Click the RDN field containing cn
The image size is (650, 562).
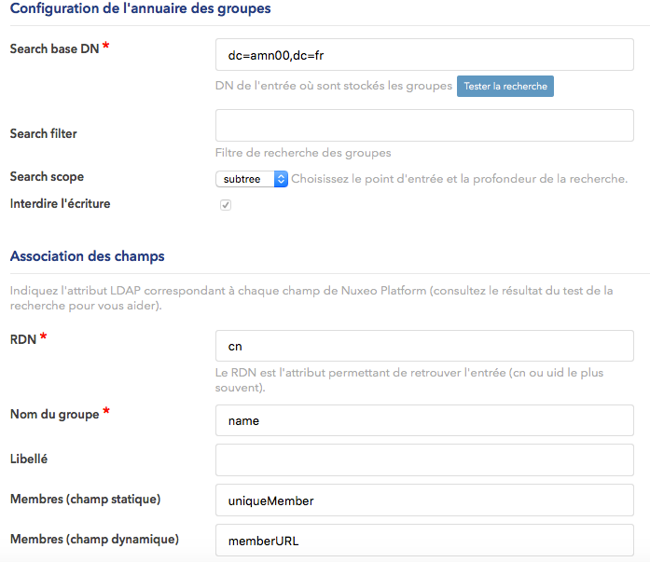424,346
